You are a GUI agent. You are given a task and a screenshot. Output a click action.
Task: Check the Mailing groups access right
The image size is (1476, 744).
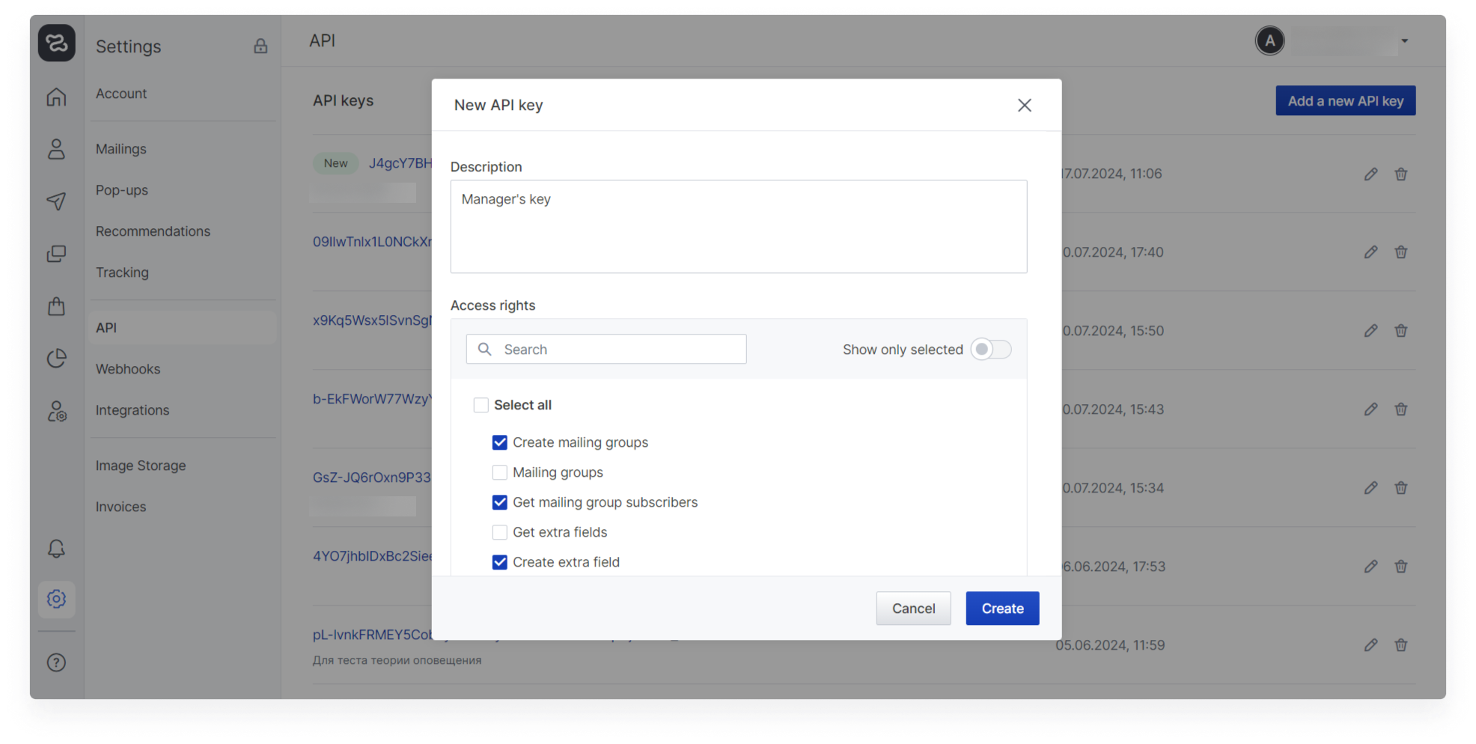pyautogui.click(x=500, y=472)
